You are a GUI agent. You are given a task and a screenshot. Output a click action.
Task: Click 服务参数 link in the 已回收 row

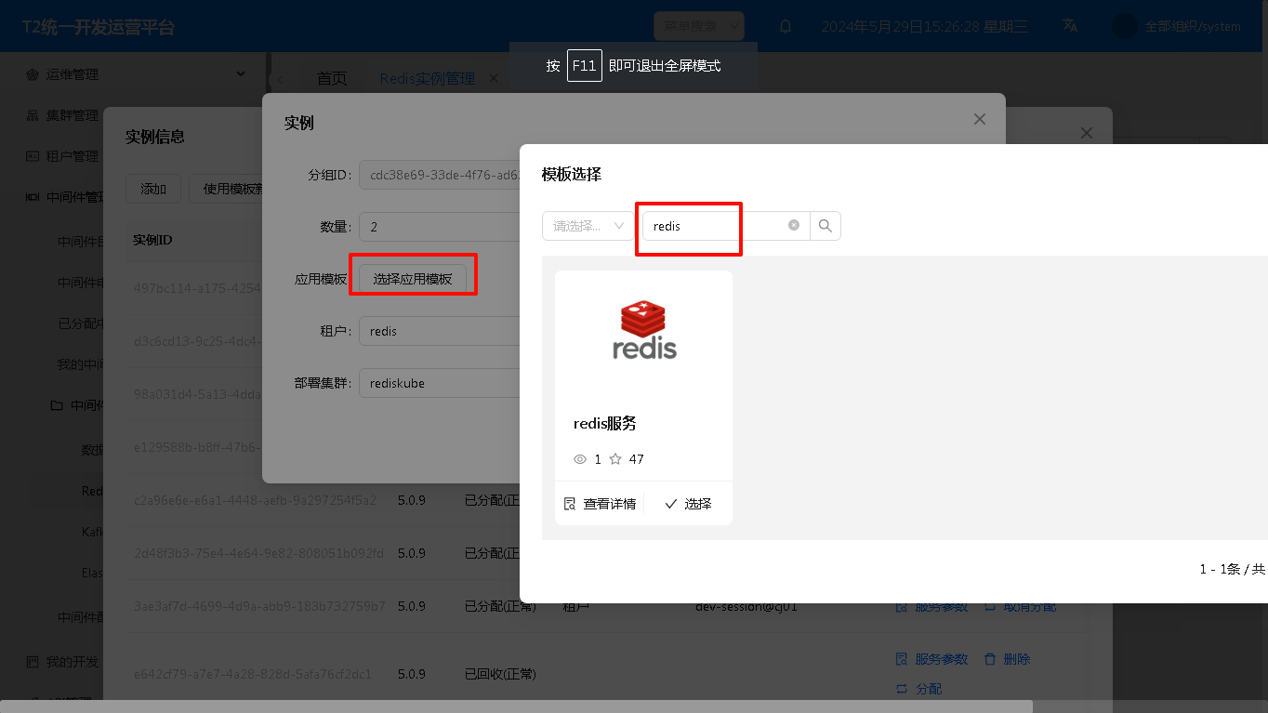(931, 658)
